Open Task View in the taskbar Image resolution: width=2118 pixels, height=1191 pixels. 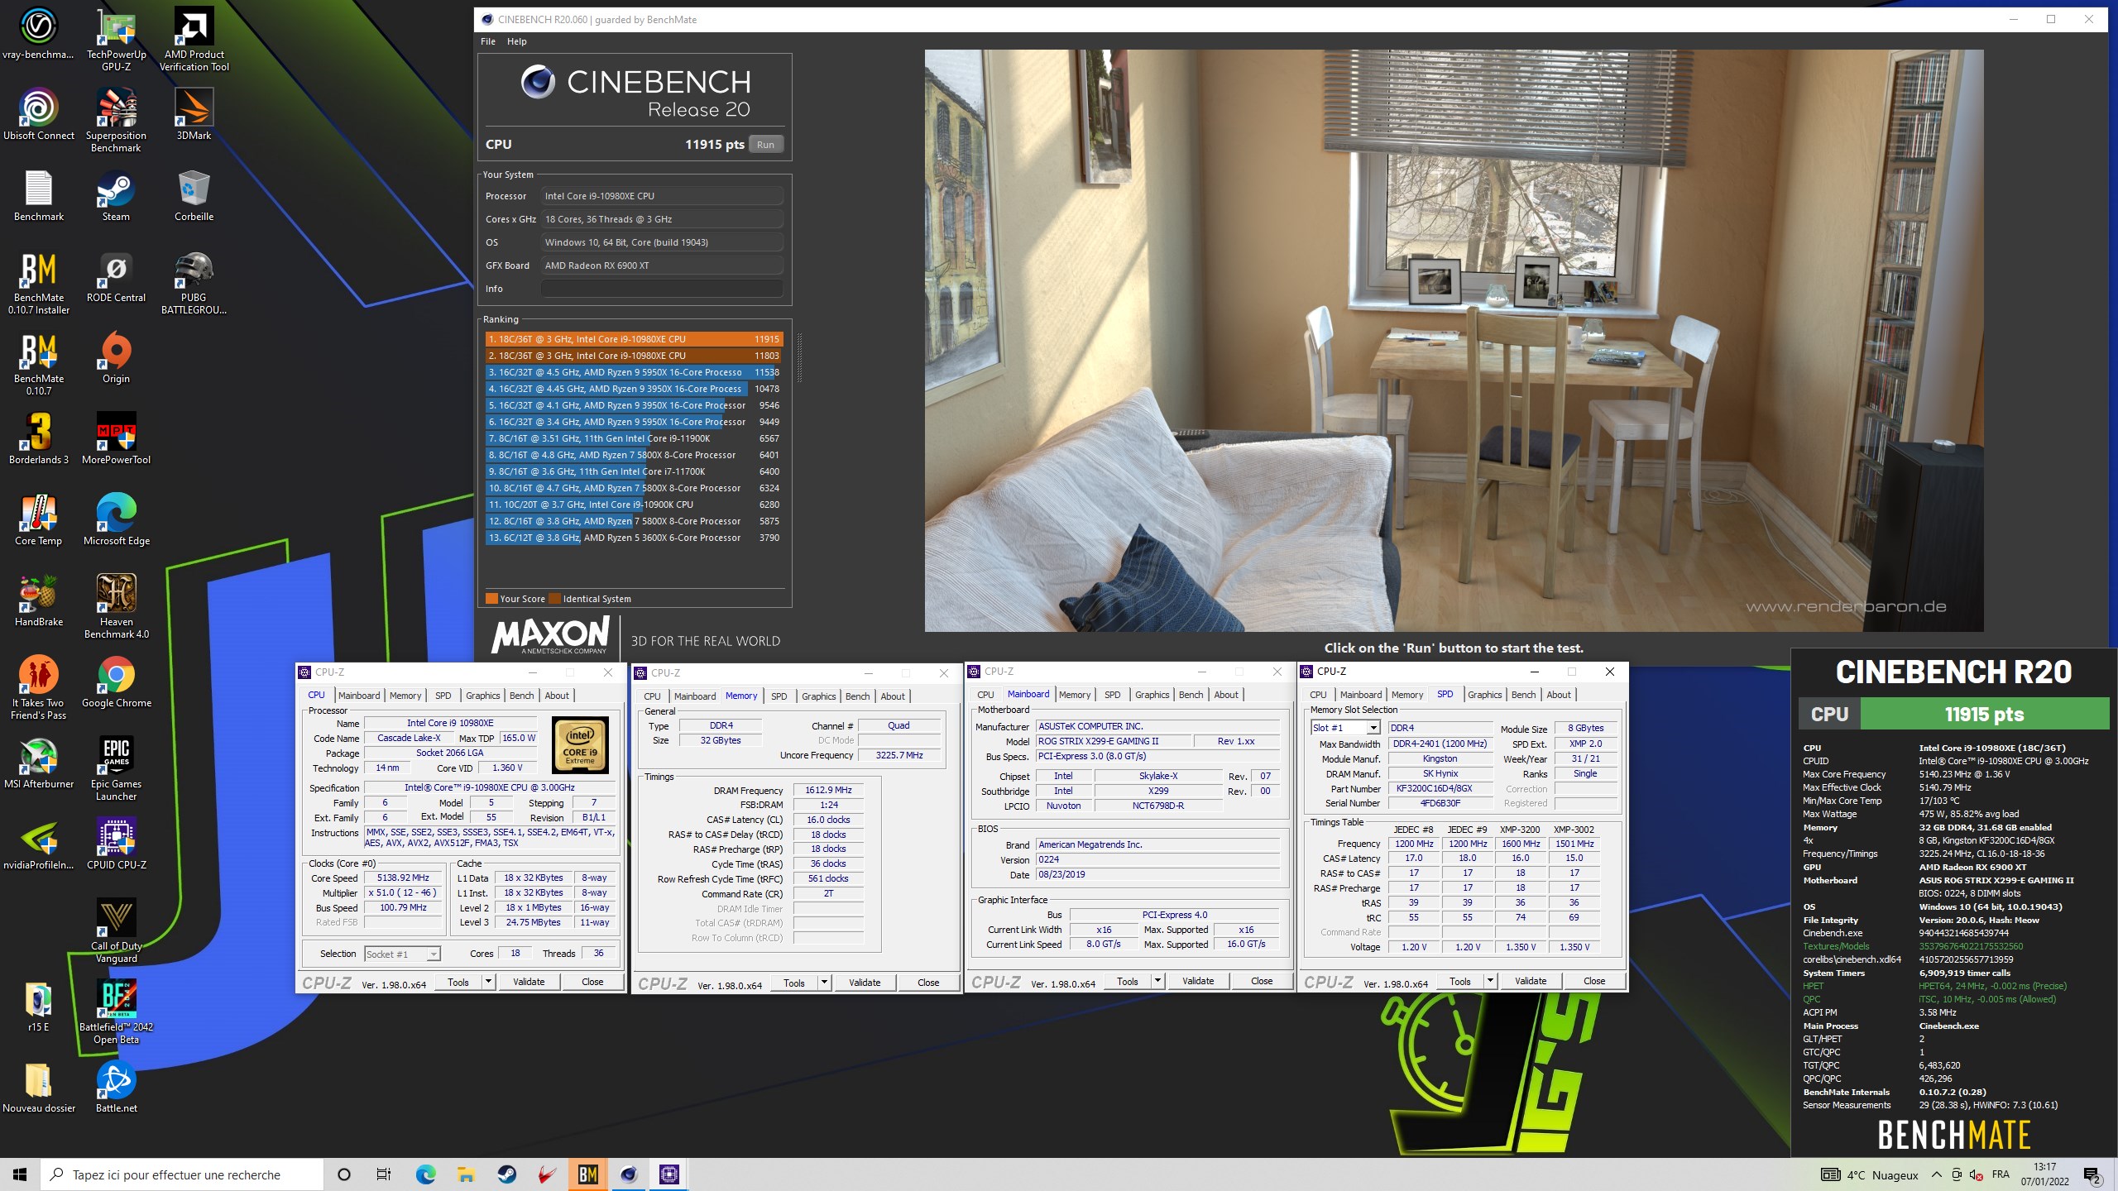point(384,1174)
